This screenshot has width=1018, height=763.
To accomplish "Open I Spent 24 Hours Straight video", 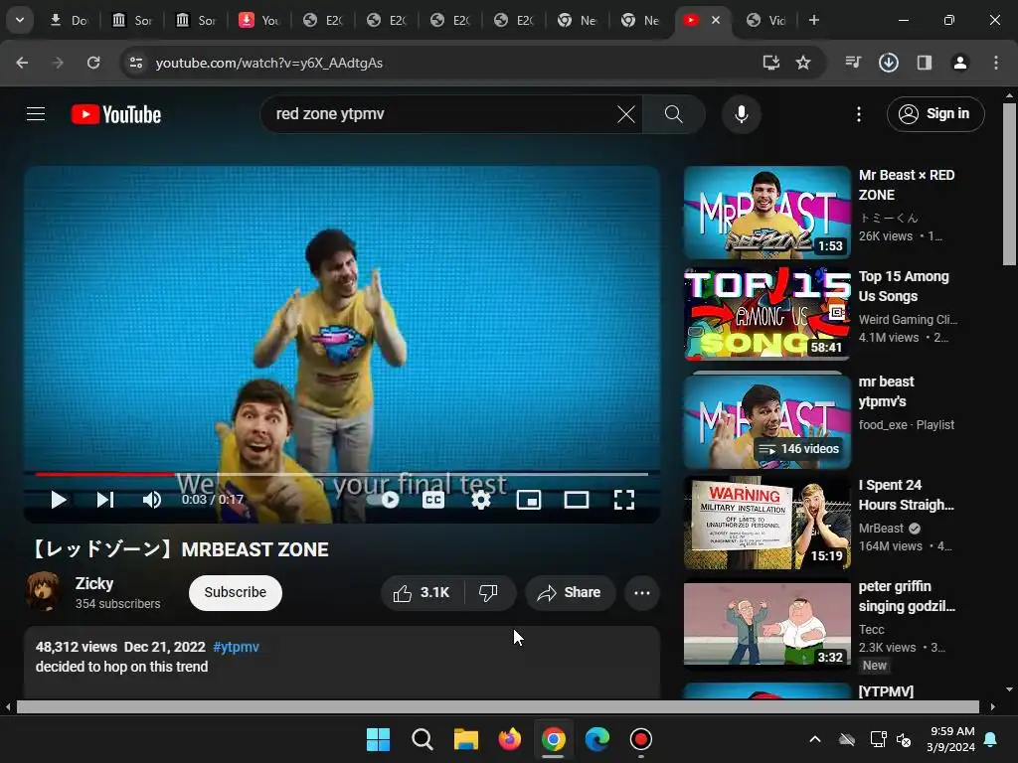I will [x=766, y=523].
